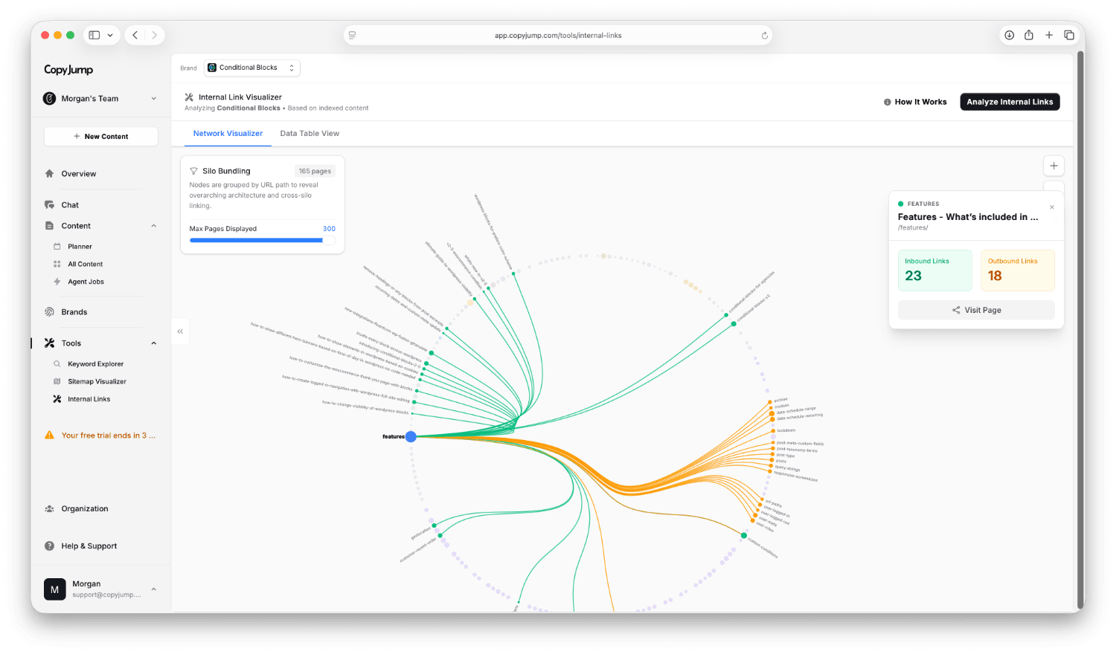
Task: Click the Outbound Links 18 card
Action: 1017,270
